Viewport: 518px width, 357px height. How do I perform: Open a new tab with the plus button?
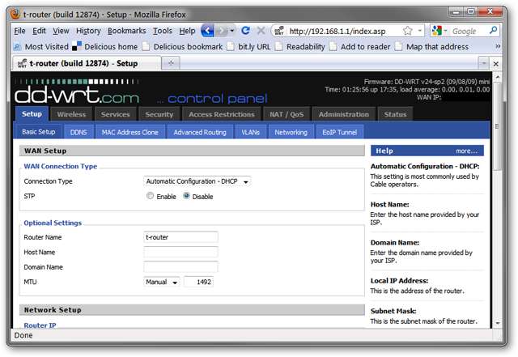pyautogui.click(x=172, y=62)
